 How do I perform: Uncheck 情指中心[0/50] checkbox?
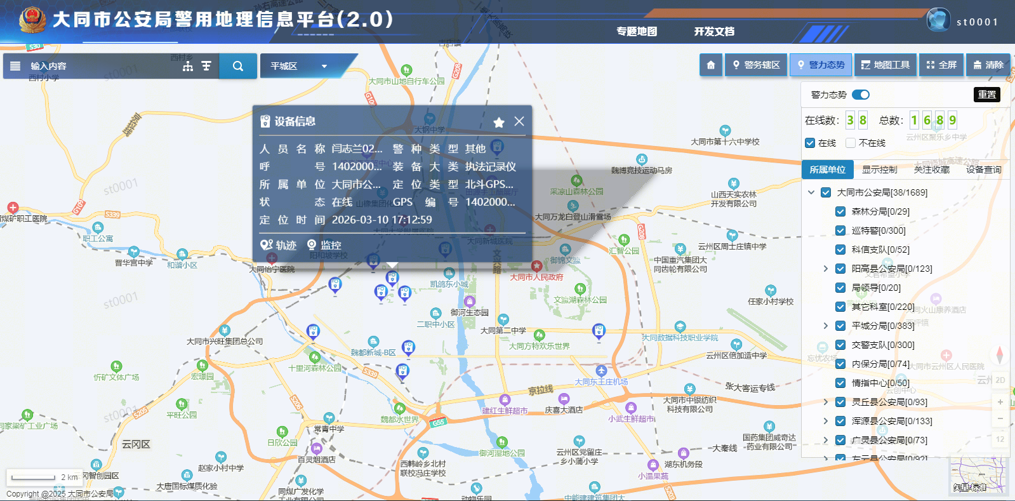coord(840,383)
